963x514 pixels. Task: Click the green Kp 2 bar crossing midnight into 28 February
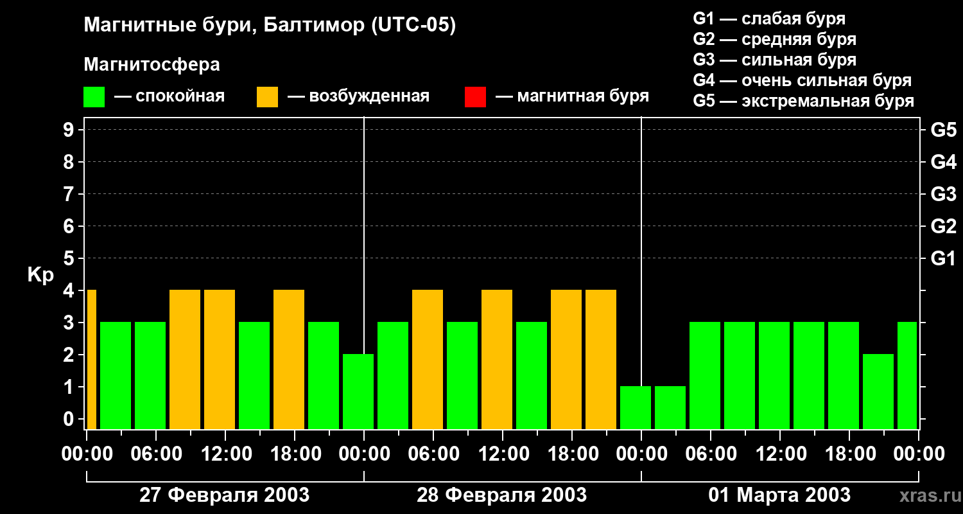click(x=358, y=391)
